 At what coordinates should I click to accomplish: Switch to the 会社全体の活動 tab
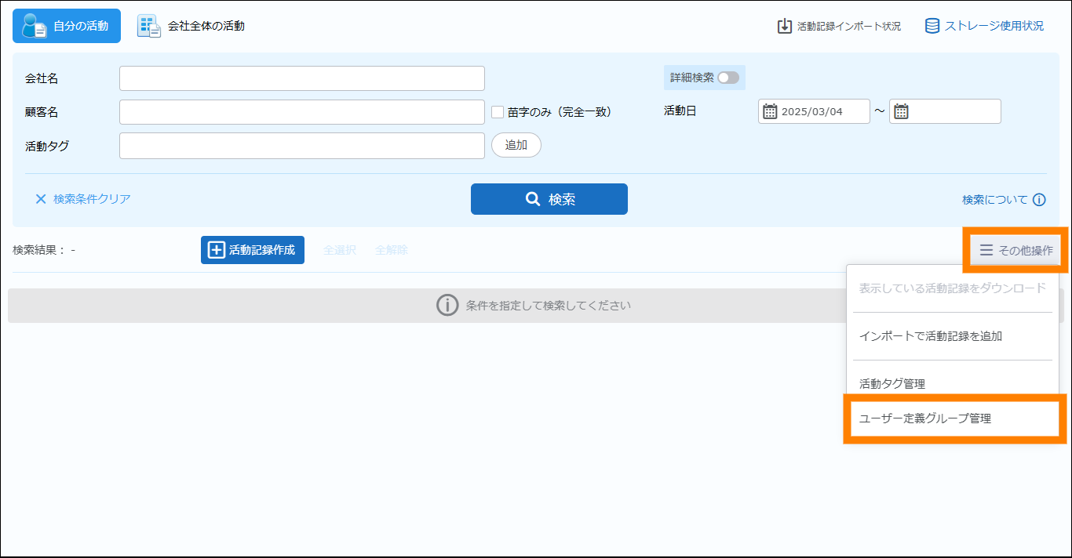pos(191,26)
